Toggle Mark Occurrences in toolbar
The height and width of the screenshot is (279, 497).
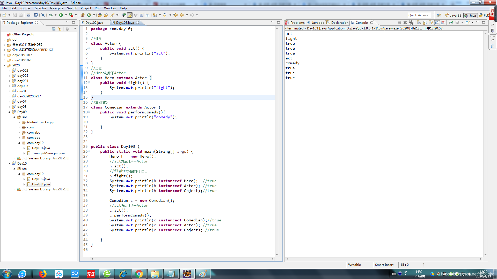[130, 15]
